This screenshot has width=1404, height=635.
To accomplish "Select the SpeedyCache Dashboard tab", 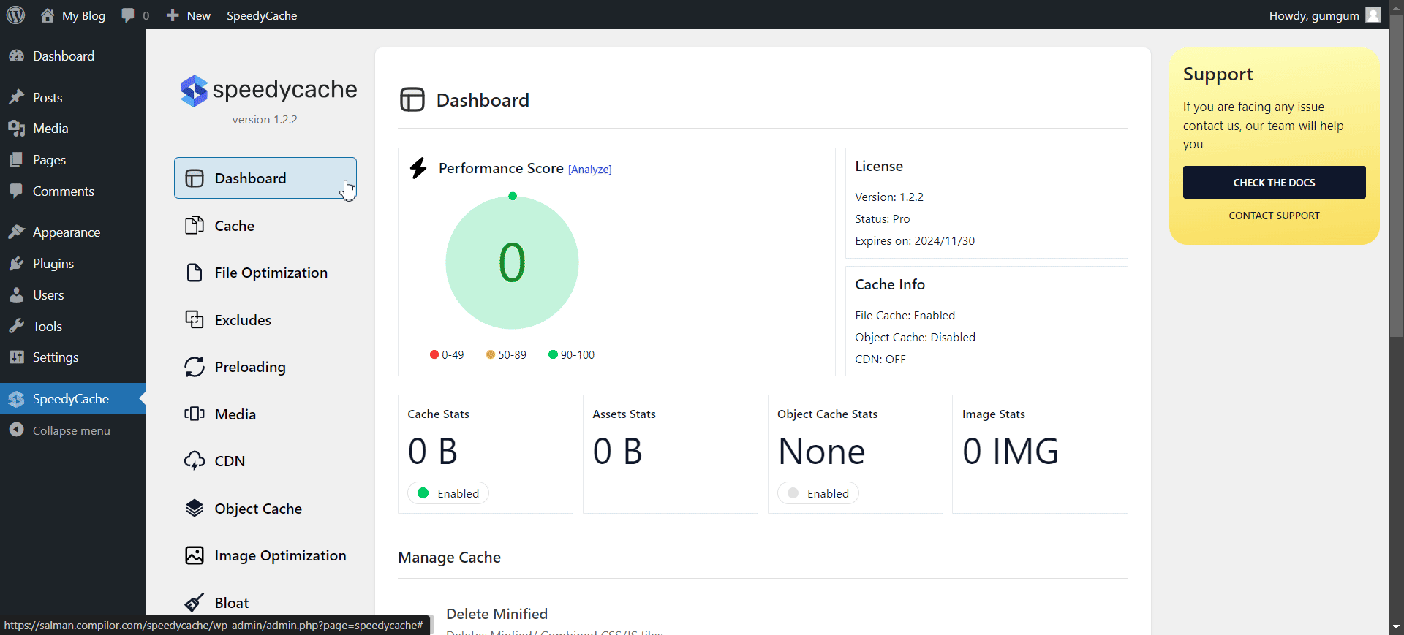I will (x=265, y=178).
